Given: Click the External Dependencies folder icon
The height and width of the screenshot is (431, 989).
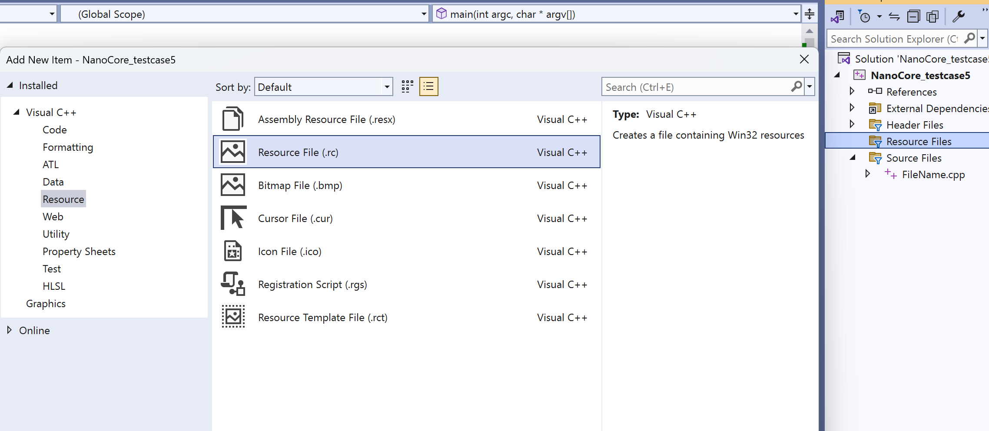Looking at the screenshot, I should tap(875, 108).
